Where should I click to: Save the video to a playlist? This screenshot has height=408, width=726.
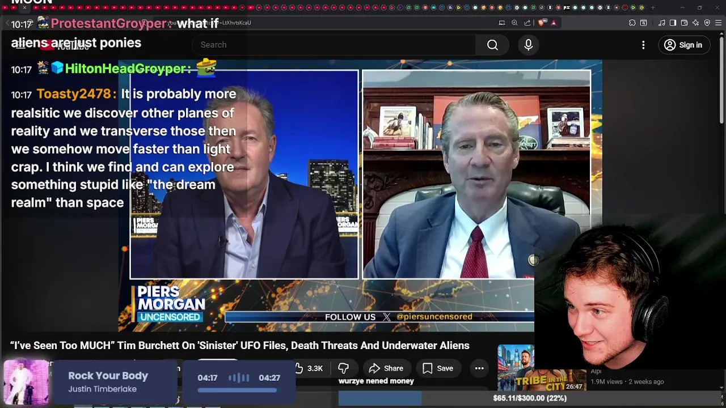(438, 368)
